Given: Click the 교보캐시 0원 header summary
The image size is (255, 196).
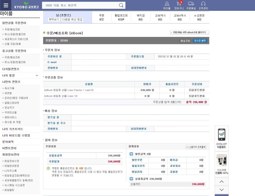Looking at the screenshot, I should coord(160,17).
